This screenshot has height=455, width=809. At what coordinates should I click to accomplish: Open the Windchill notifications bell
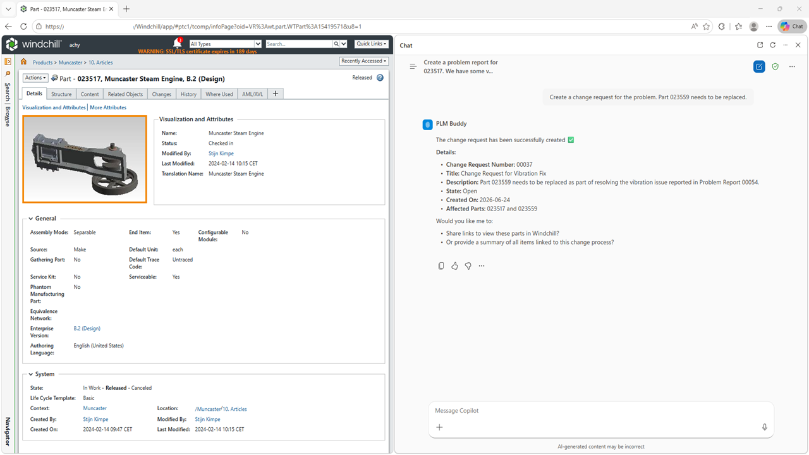pyautogui.click(x=178, y=43)
